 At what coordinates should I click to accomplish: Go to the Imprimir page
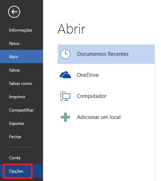tap(21, 97)
